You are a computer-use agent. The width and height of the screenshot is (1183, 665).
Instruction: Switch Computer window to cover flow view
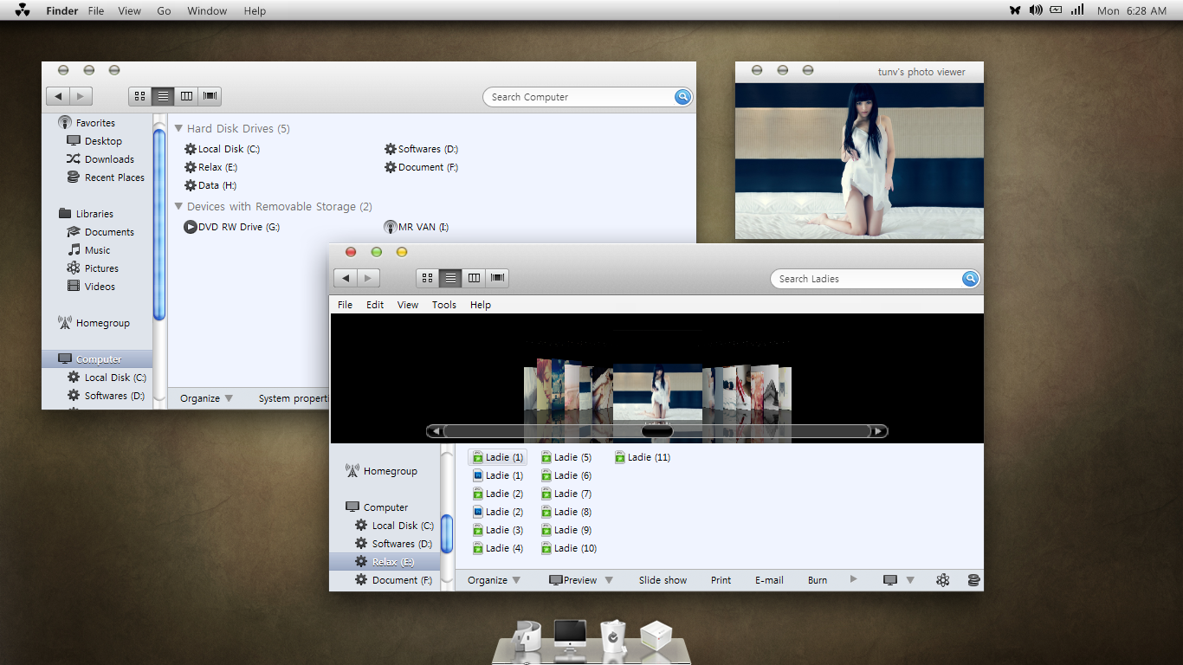[x=210, y=96]
